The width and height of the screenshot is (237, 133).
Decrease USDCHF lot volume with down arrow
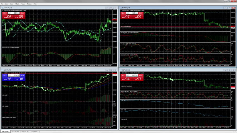[9, 13]
